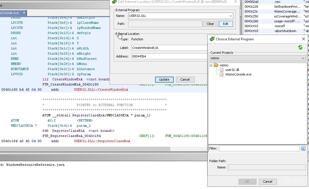This screenshot has height=189, width=309.
Task: Click the wizmo folder icon
Action: click(x=216, y=65)
